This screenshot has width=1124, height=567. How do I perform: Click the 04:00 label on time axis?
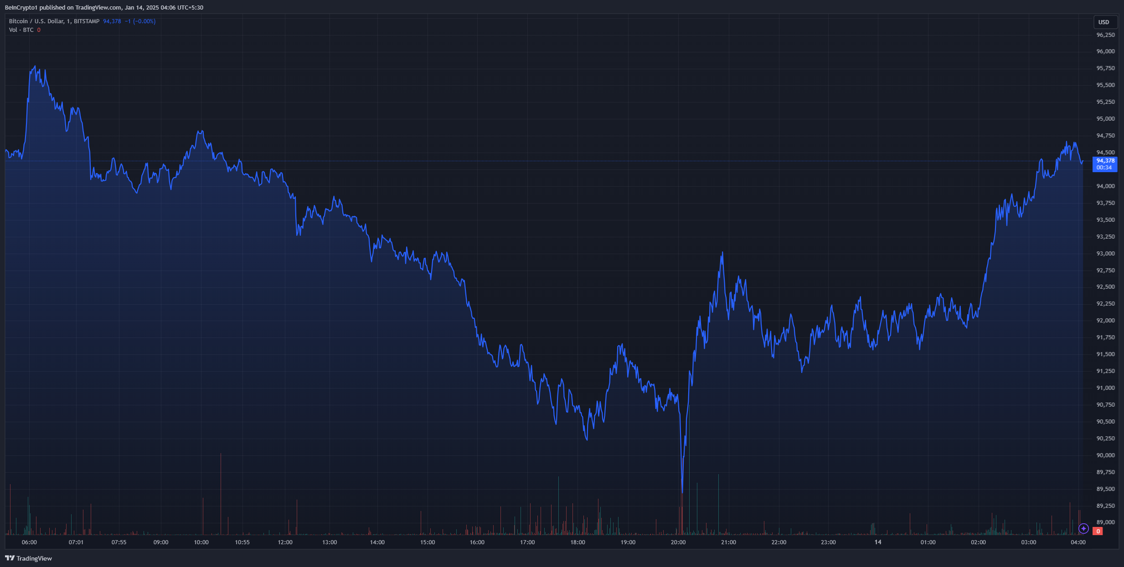tap(1078, 542)
